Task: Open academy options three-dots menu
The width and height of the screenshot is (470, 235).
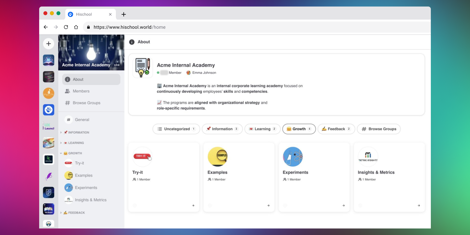Action: [x=117, y=65]
